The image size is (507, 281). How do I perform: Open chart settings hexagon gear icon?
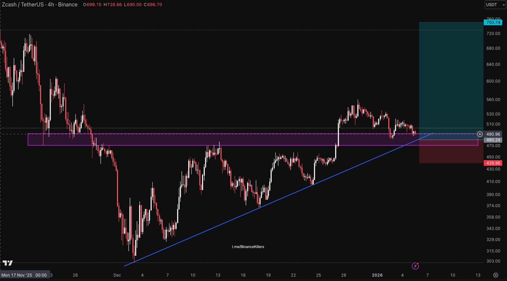coord(496,275)
